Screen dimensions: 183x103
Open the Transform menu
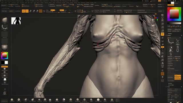pyautogui.click(x=83, y=3)
